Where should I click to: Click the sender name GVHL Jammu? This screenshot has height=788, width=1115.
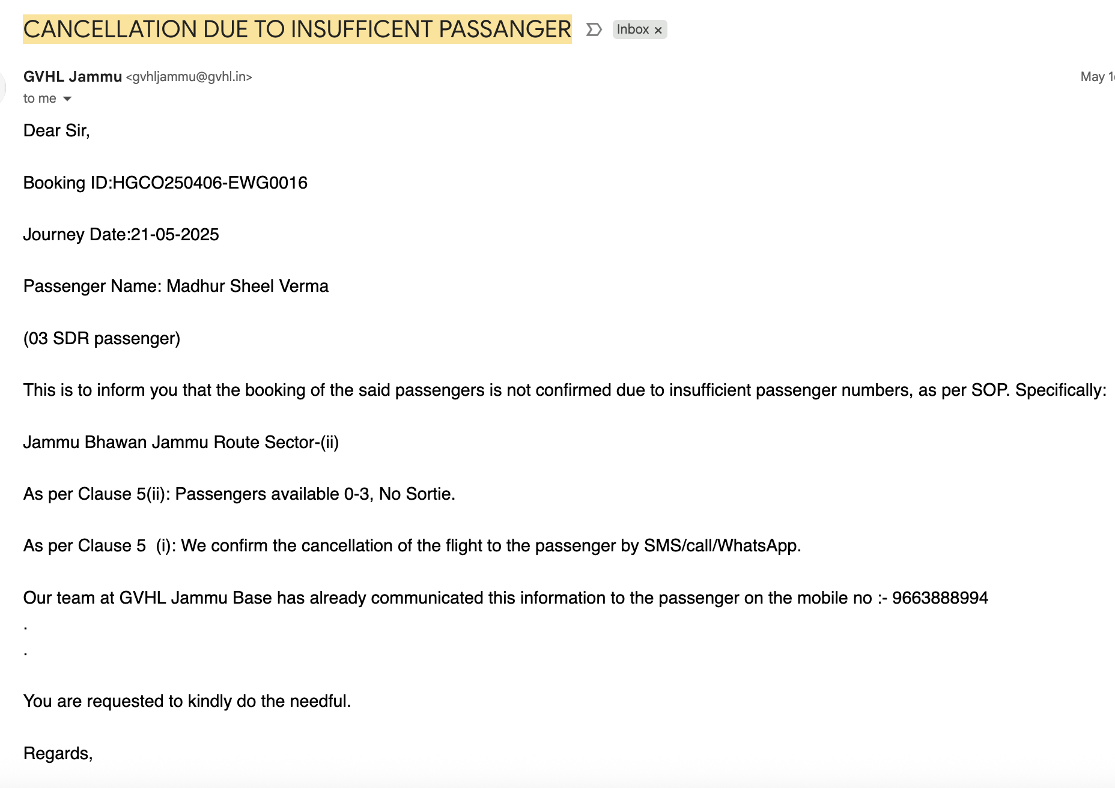tap(73, 77)
